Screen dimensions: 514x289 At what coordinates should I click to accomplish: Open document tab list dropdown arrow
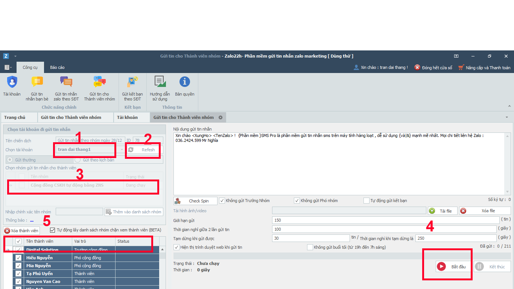(x=506, y=117)
